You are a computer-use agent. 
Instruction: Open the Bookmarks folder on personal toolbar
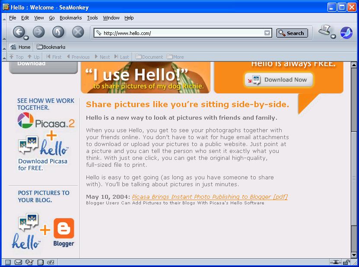(x=51, y=47)
